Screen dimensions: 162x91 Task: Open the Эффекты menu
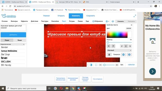[24, 21]
